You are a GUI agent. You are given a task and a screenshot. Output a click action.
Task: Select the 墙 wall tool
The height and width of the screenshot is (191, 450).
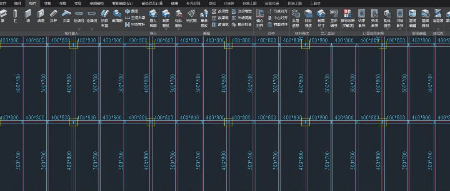(28, 16)
